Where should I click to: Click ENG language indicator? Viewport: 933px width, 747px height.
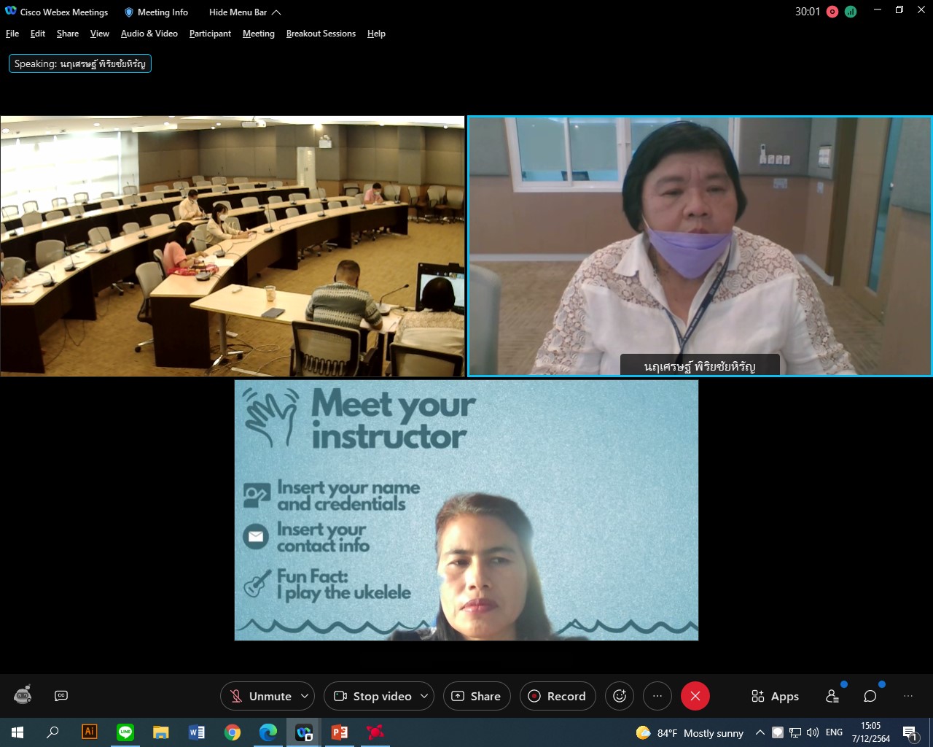(x=835, y=732)
